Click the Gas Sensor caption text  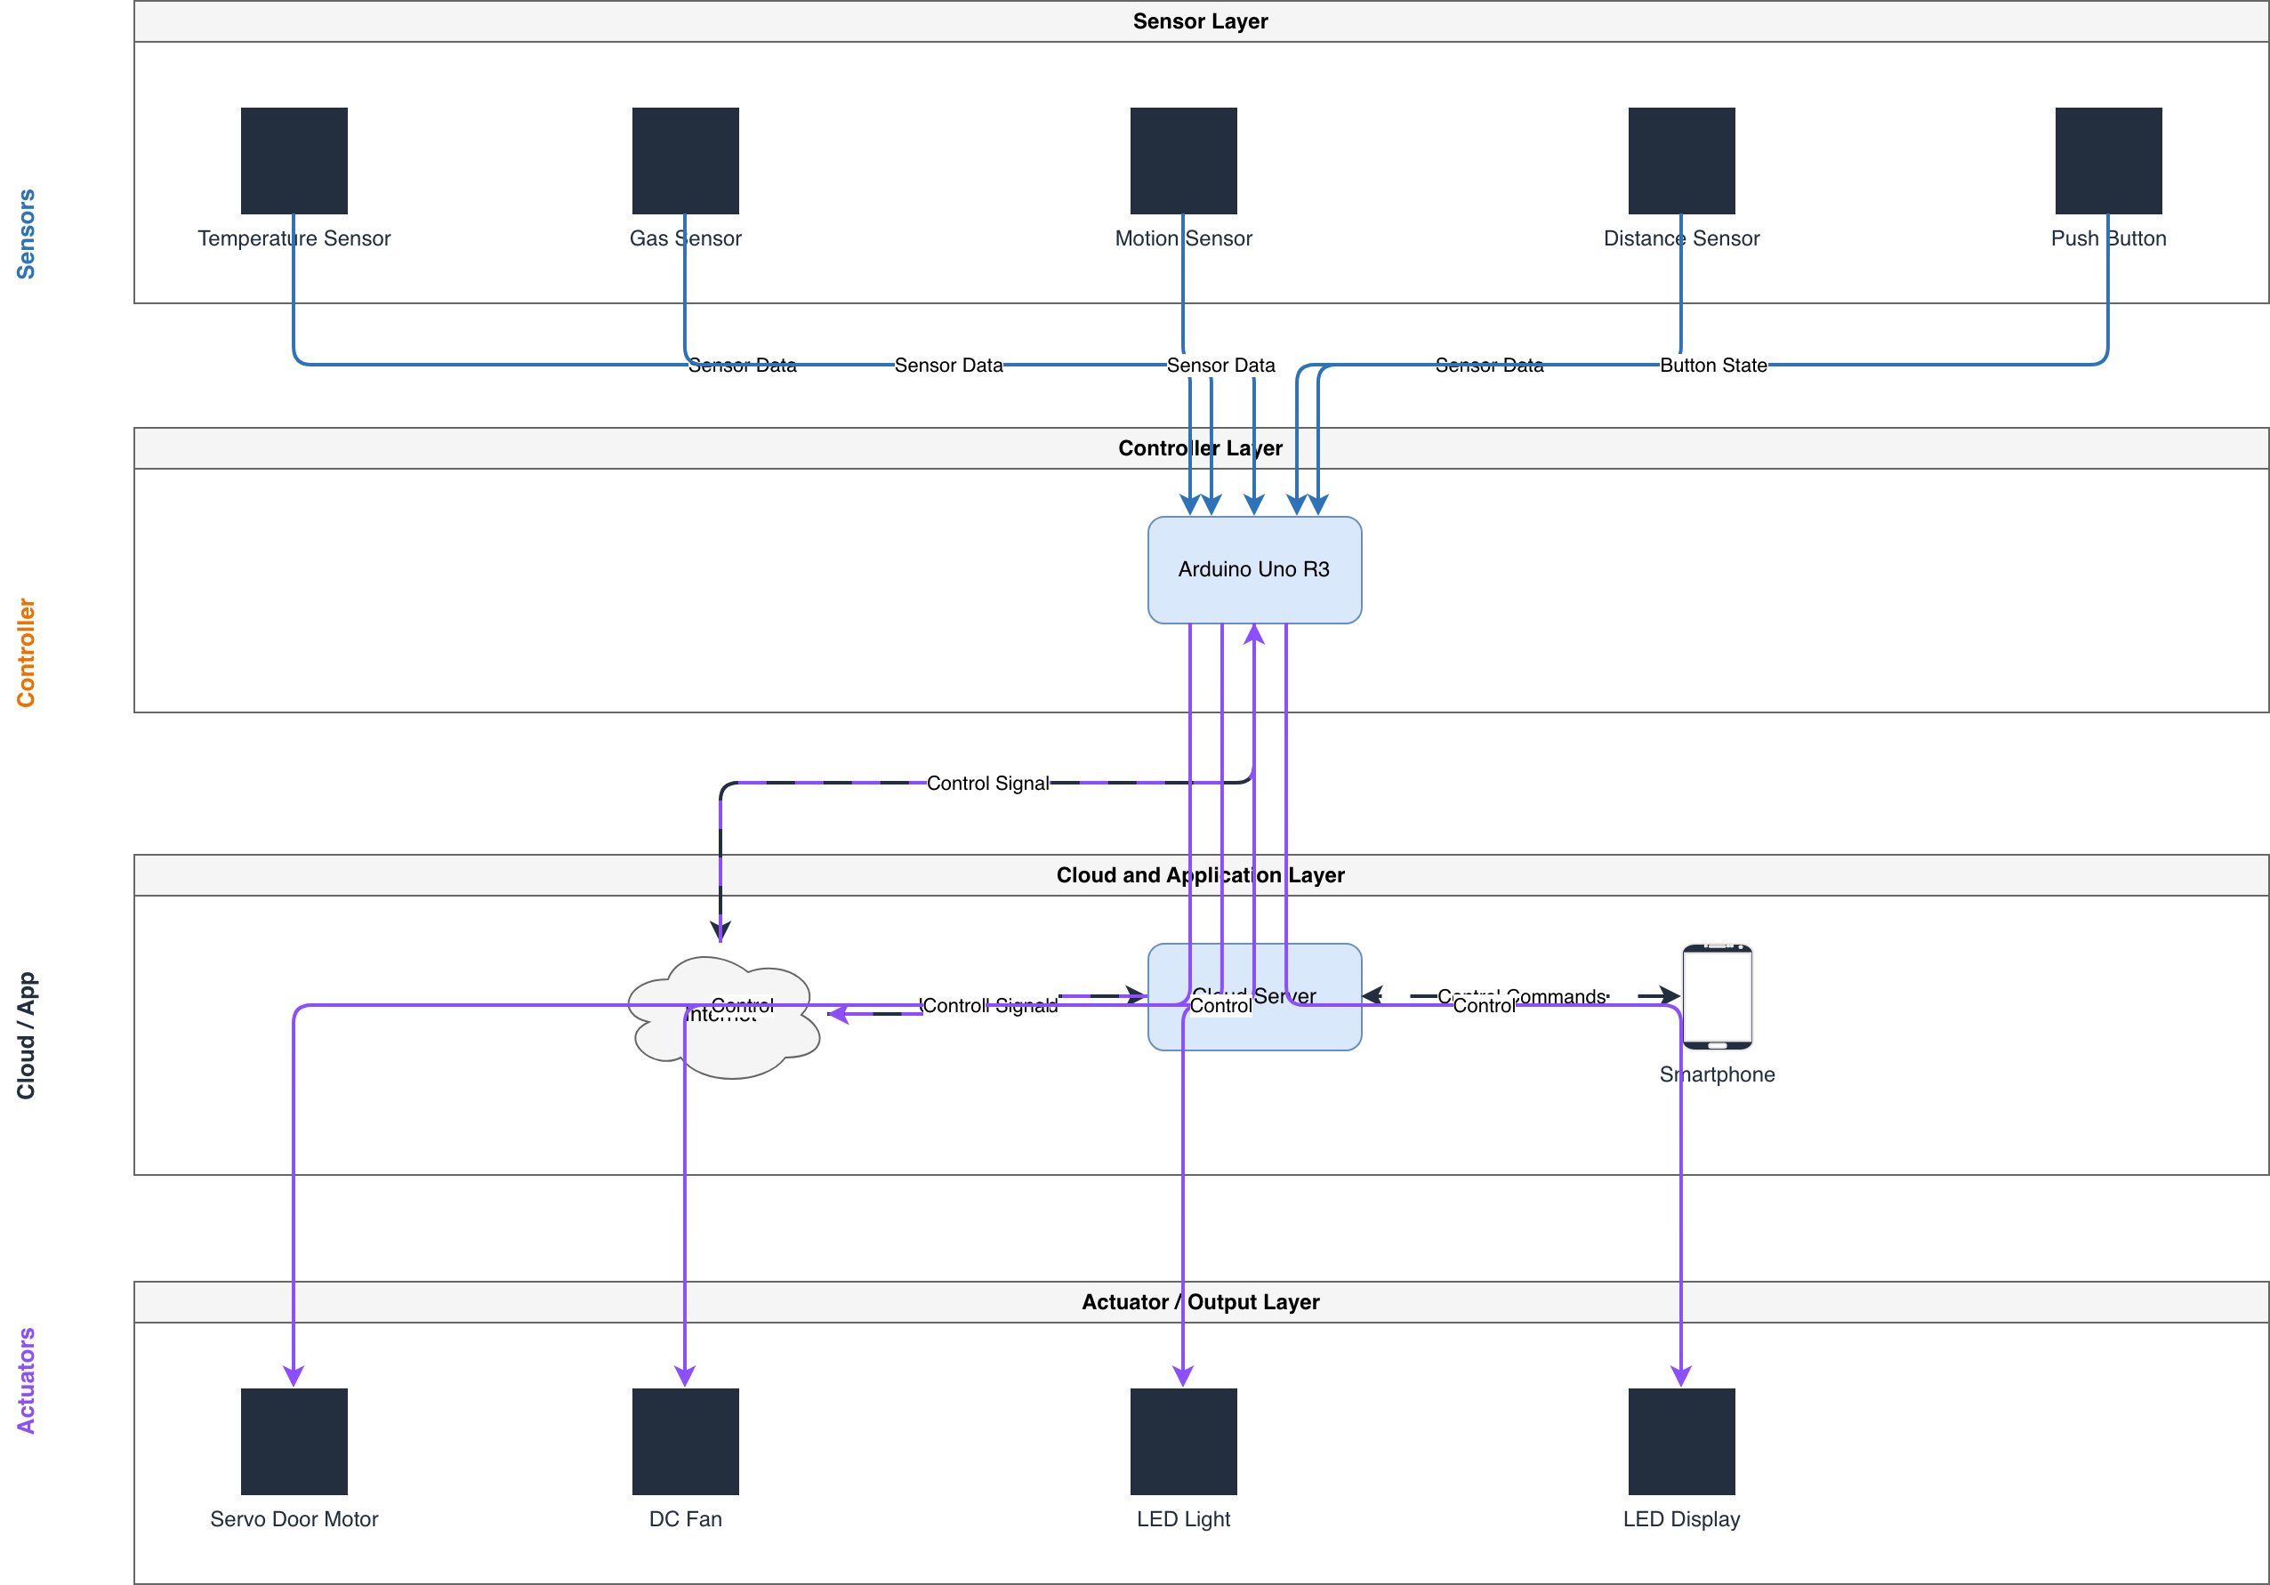click(x=685, y=238)
